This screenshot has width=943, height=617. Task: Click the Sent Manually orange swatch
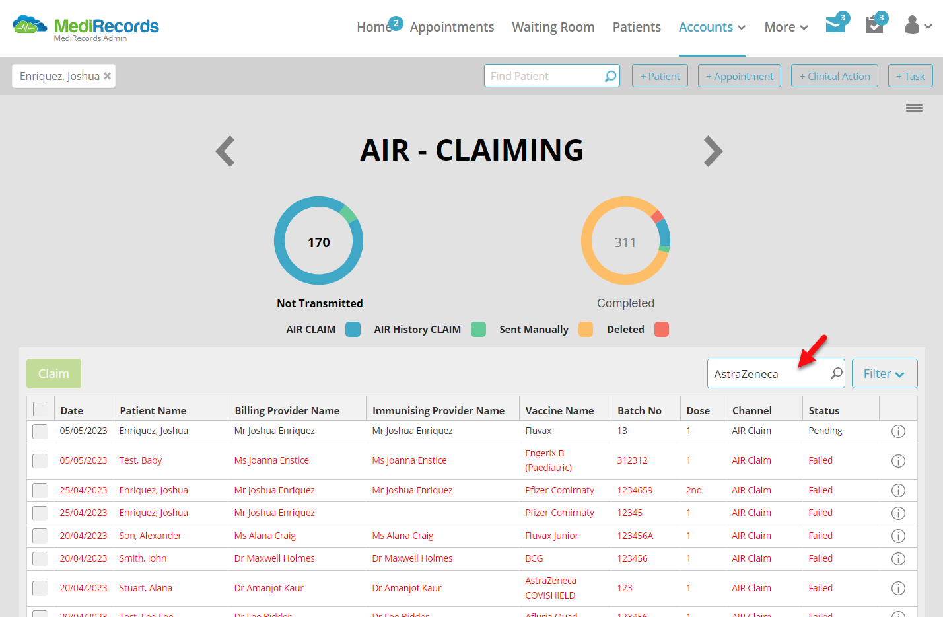tap(585, 329)
